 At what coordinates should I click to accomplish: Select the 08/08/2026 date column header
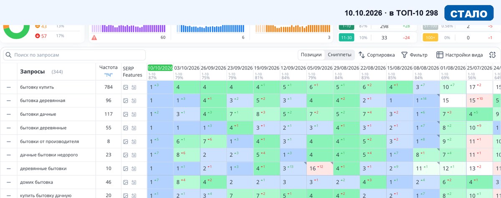click(426, 68)
